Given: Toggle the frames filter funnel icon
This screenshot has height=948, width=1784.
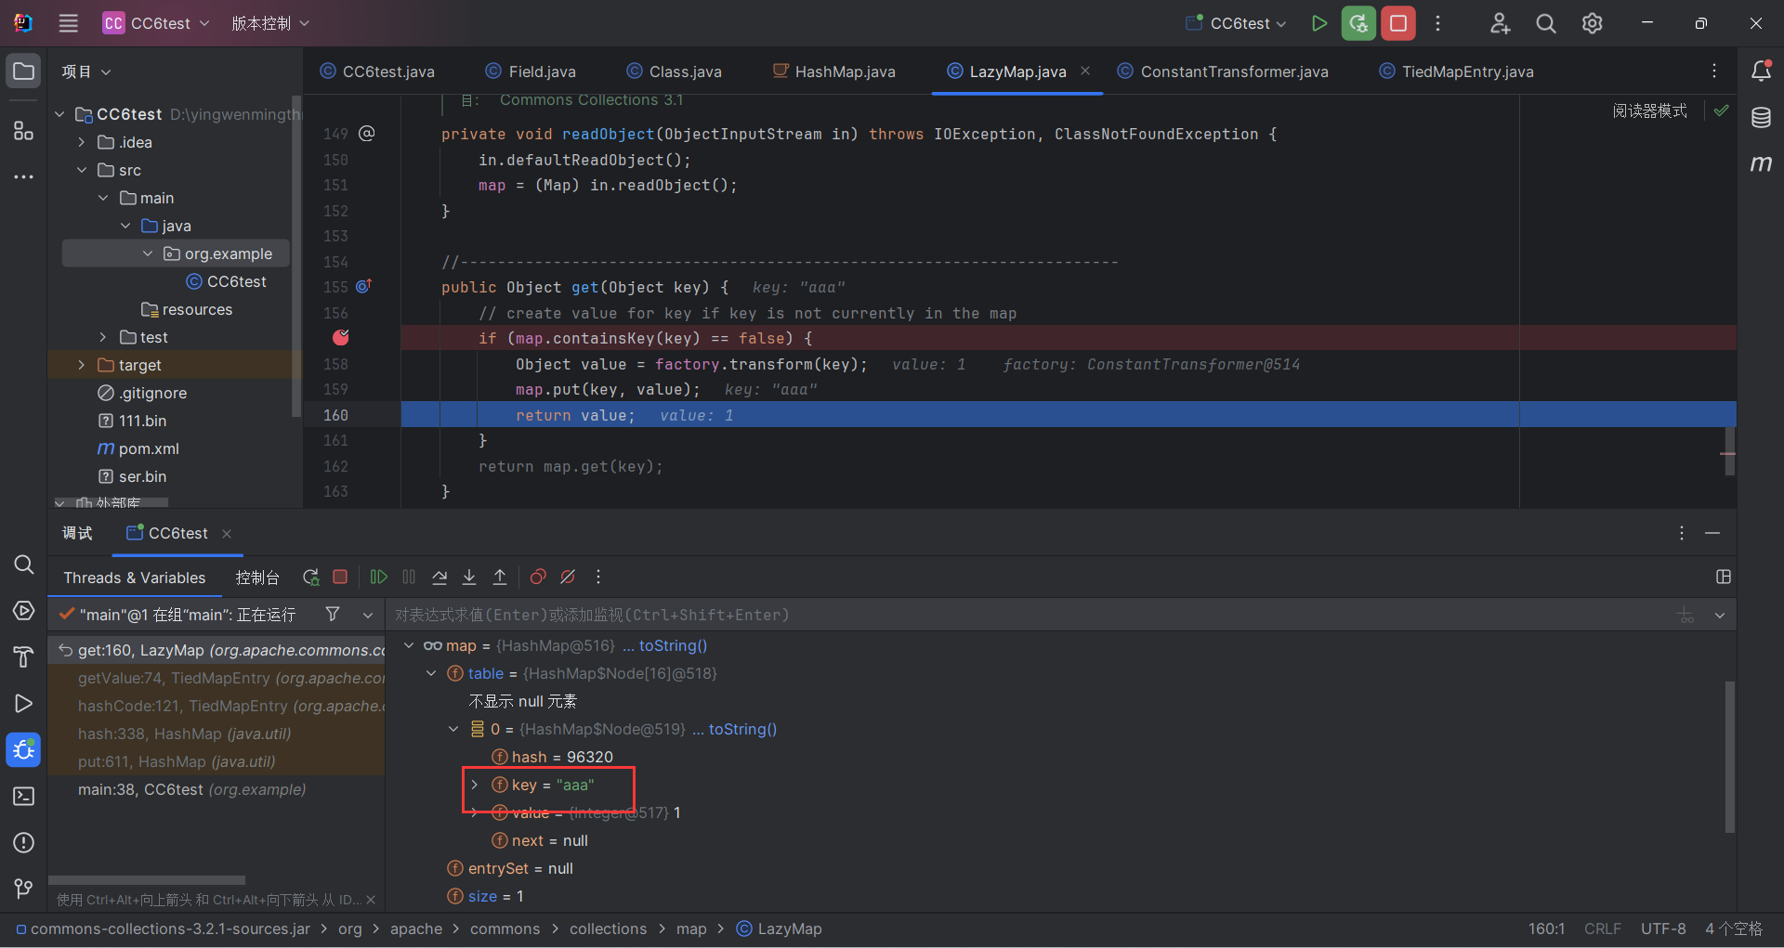Looking at the screenshot, I should (333, 614).
